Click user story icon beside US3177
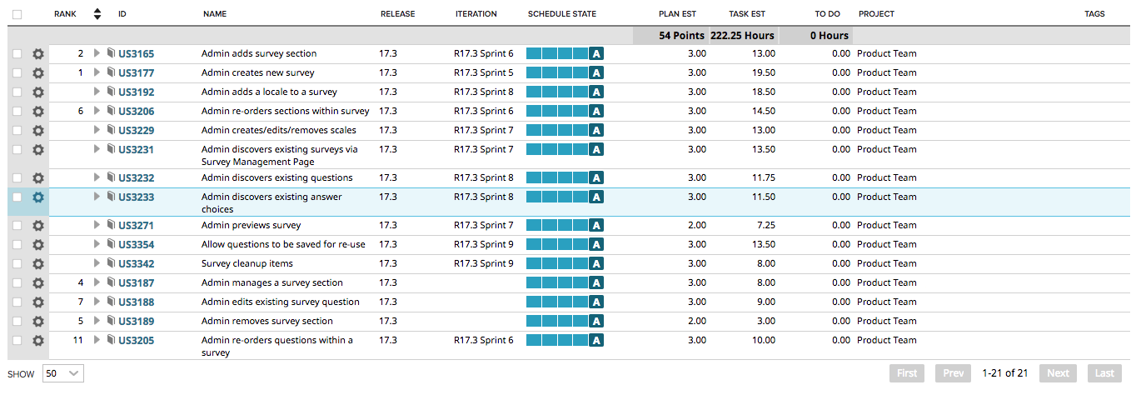Viewport: 1141px width, 395px height. tap(111, 72)
